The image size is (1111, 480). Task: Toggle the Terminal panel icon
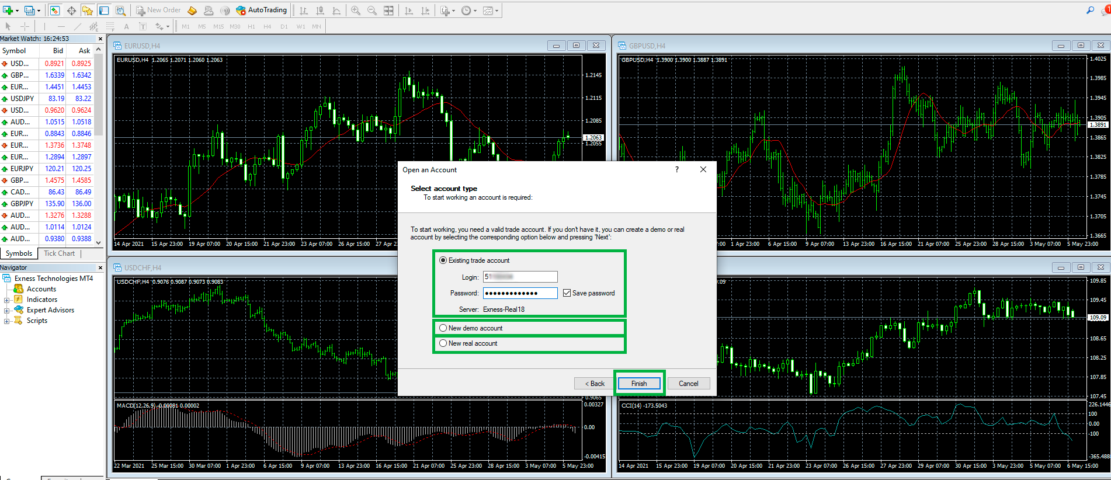(x=104, y=11)
